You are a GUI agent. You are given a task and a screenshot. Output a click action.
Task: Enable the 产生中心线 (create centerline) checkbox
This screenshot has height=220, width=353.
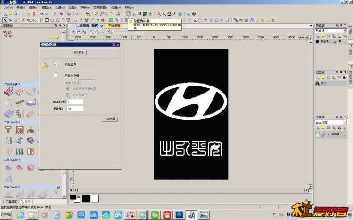point(56,75)
